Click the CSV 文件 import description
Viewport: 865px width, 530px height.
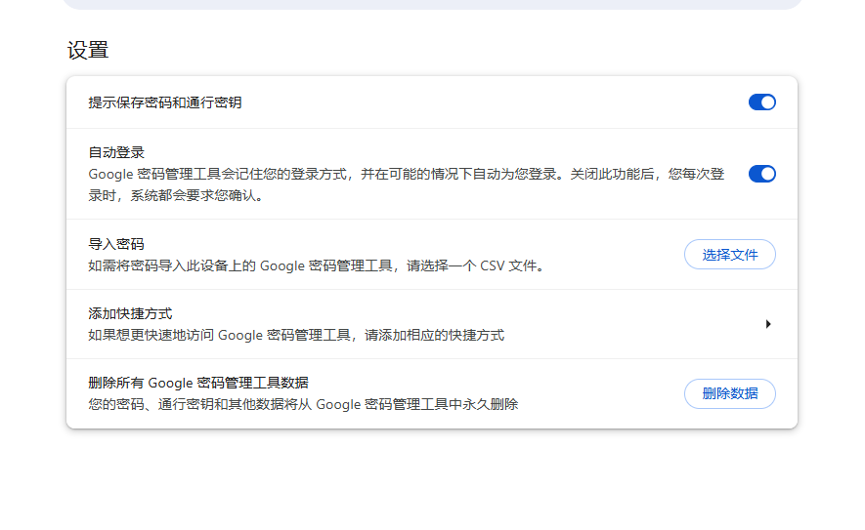point(318,266)
